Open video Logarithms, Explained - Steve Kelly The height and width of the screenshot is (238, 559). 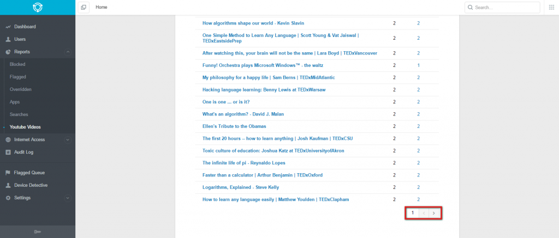click(x=241, y=187)
